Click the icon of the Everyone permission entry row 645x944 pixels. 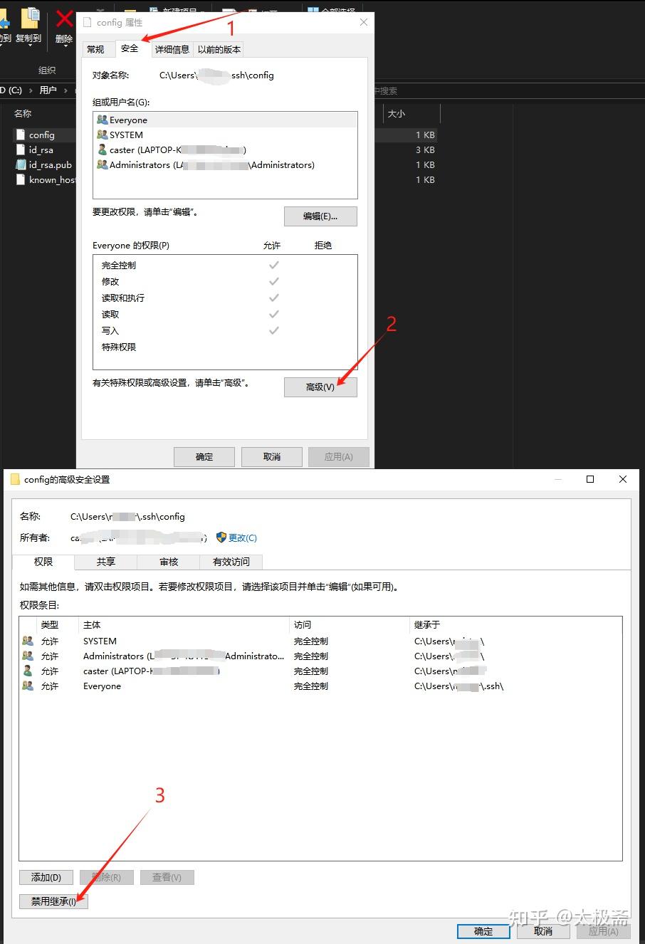click(x=28, y=686)
